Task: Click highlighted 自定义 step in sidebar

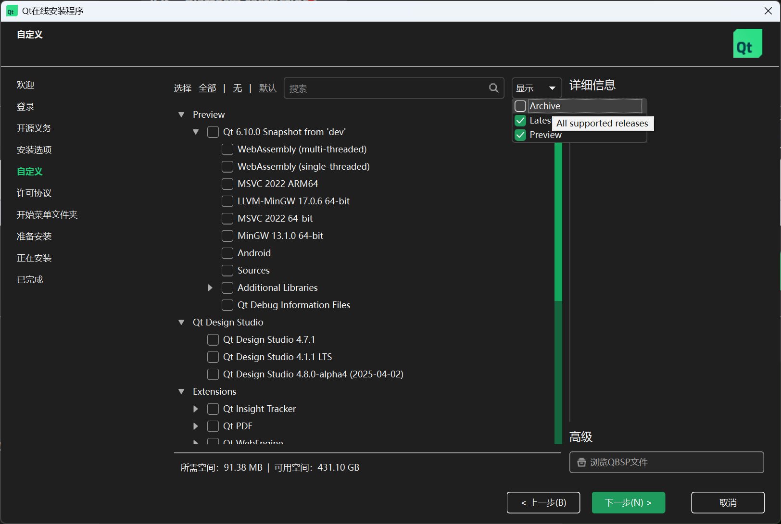Action: [x=30, y=172]
